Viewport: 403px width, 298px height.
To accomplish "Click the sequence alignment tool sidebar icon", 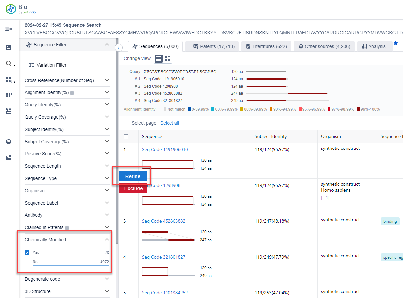I will [x=8, y=111].
